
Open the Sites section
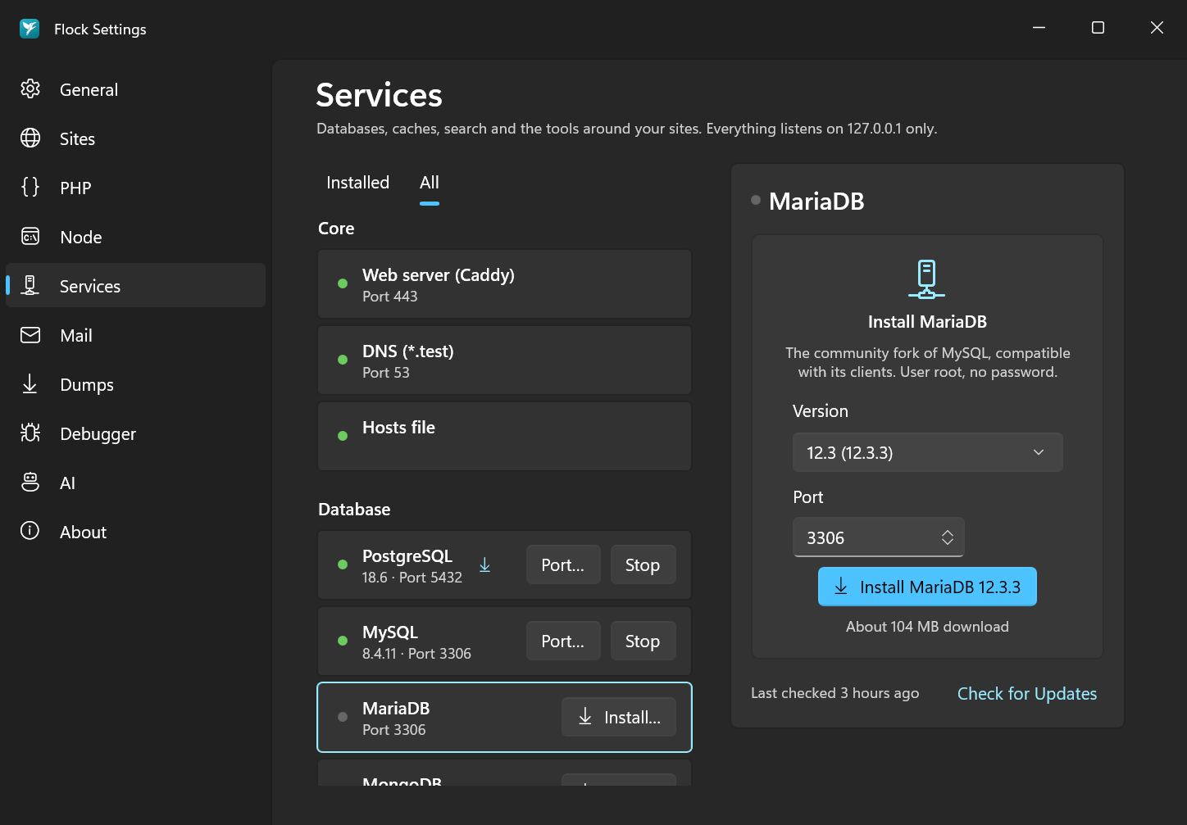click(135, 138)
